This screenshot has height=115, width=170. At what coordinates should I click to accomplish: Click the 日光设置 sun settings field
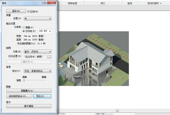(x=35, y=57)
